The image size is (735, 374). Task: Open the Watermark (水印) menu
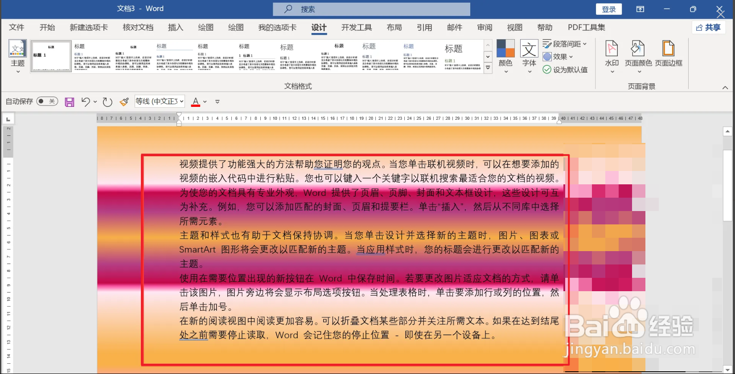612,57
